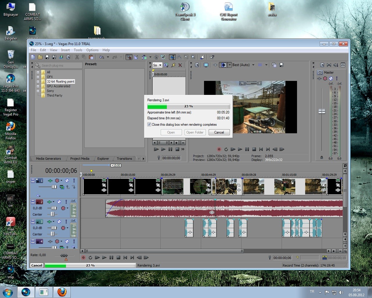Solo audio track 3
The image size is (372, 298).
(x=66, y=221)
